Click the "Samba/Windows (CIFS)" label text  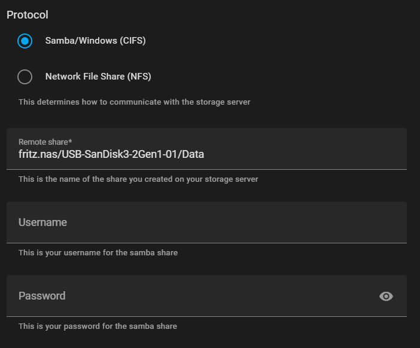coord(95,41)
